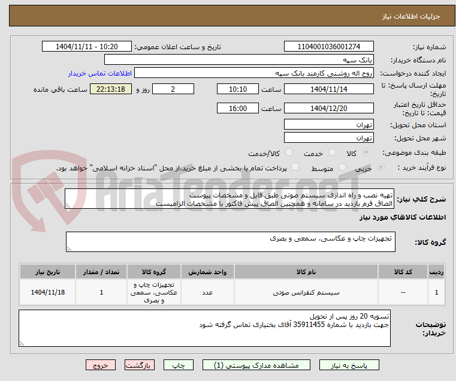
Task: Select the متوسط purchase type radio
Action: (x=342, y=167)
